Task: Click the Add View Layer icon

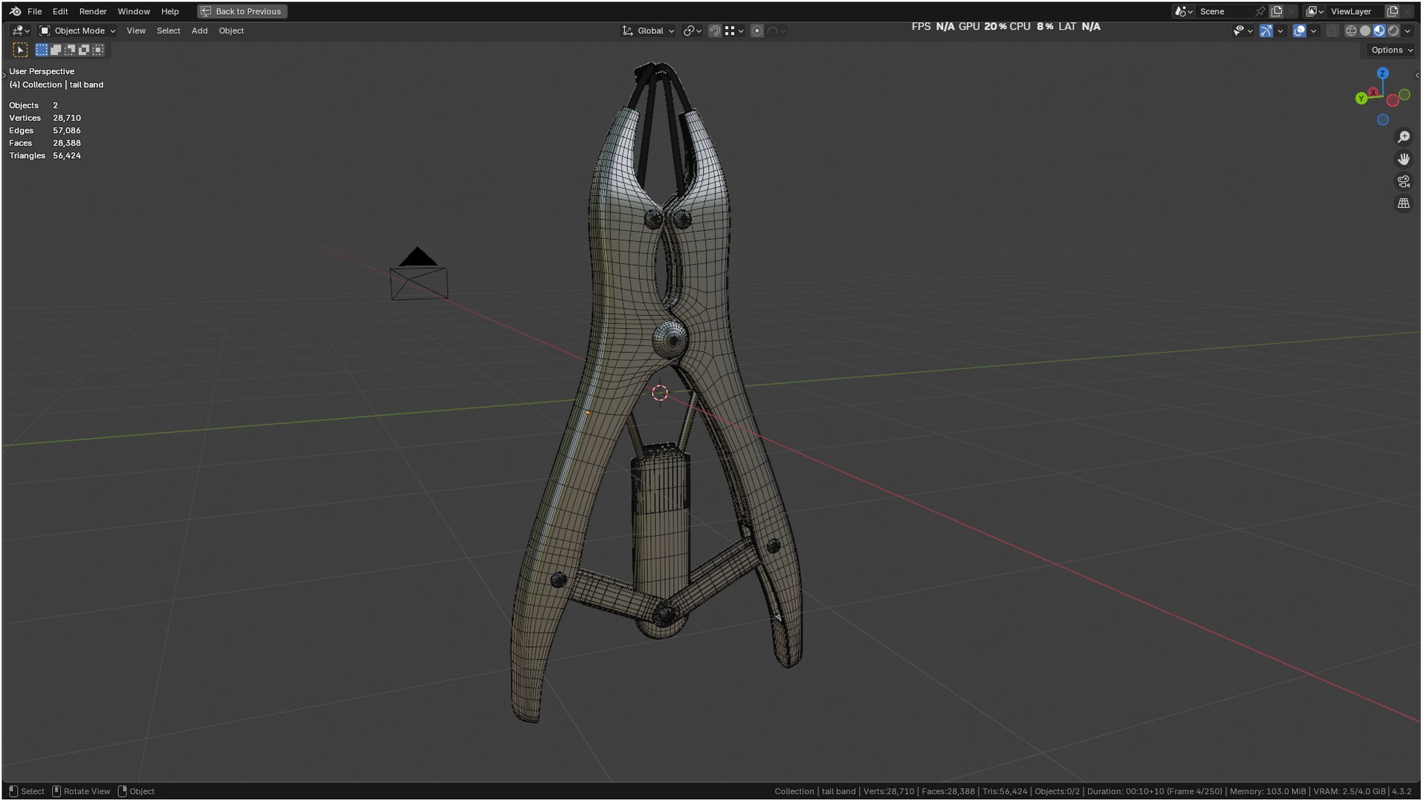Action: (x=1393, y=11)
